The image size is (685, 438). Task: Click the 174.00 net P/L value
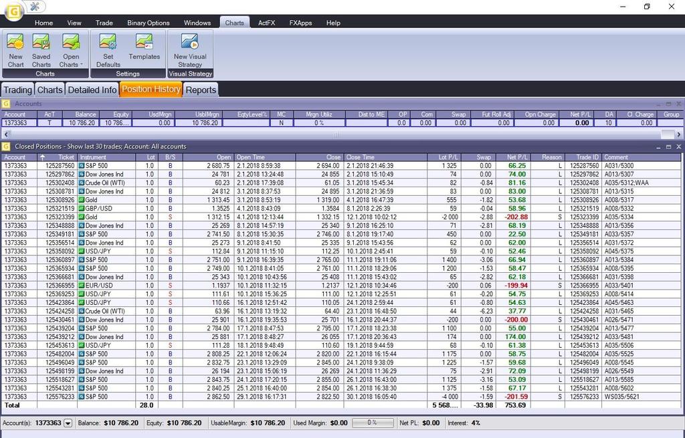point(516,337)
